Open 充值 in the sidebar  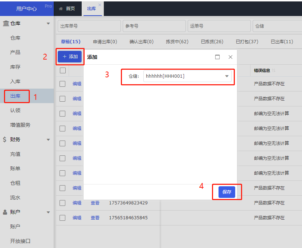point(15,154)
